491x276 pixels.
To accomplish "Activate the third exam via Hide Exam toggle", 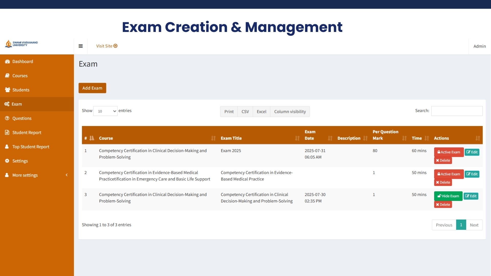I will (x=448, y=196).
